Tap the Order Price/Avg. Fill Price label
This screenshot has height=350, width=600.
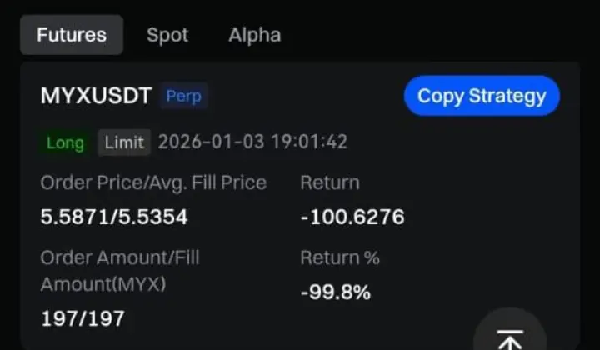(x=153, y=182)
